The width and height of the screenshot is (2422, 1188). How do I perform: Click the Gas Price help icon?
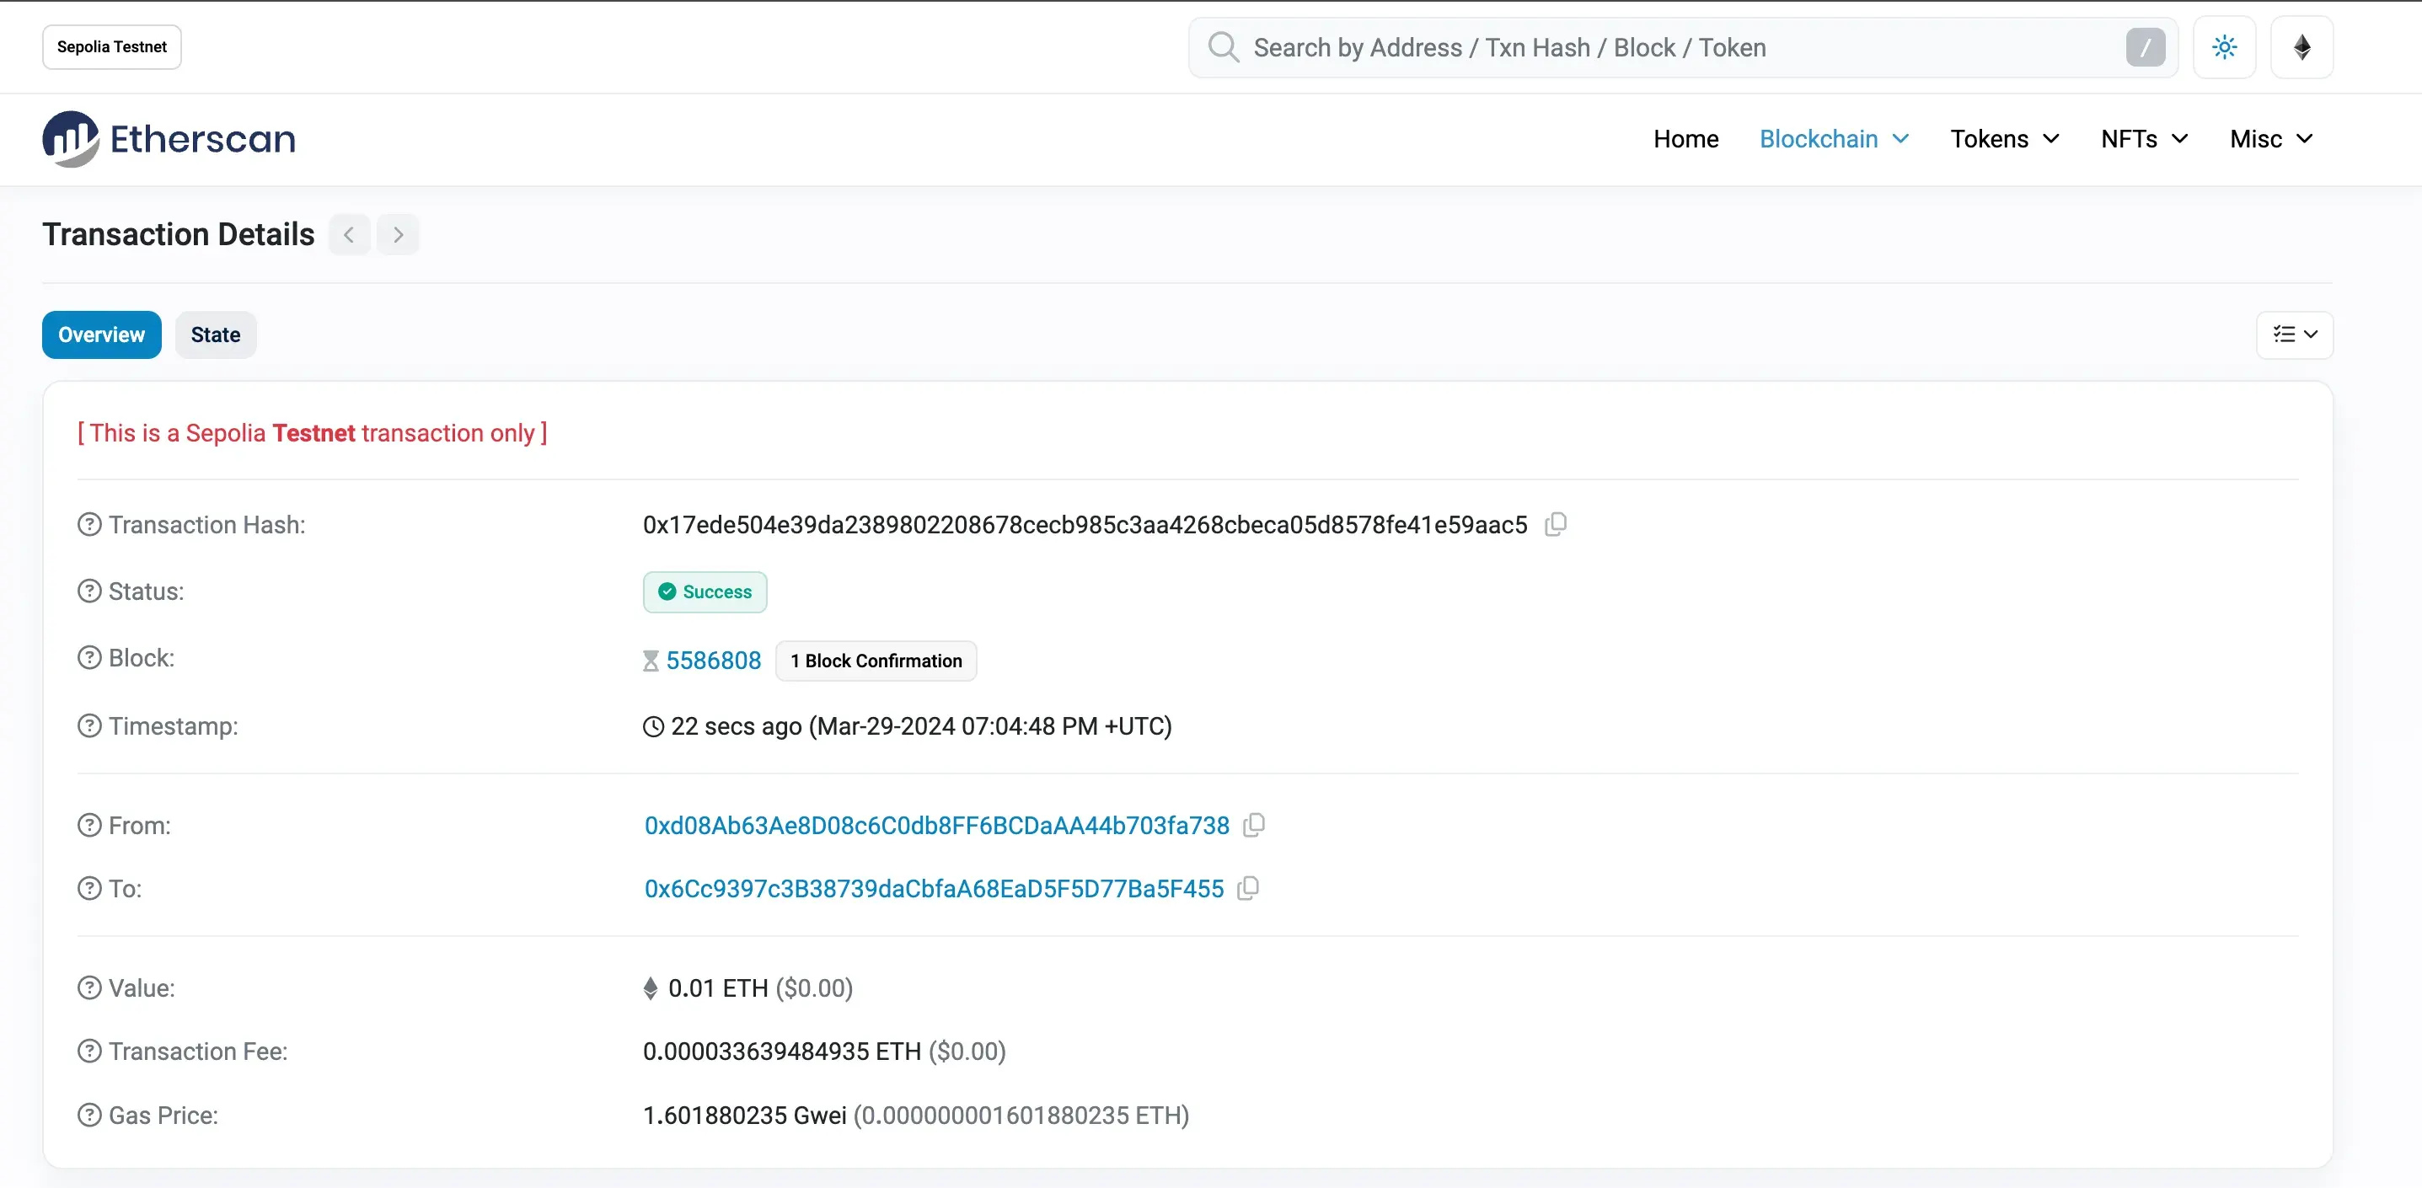(x=89, y=1115)
